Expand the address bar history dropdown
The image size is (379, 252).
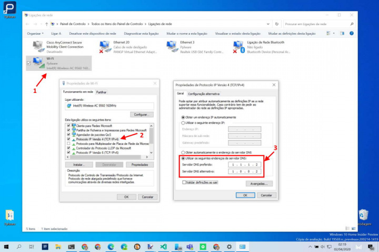point(268,24)
